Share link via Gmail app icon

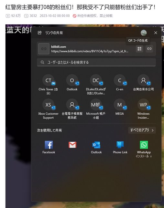[x=72, y=145]
